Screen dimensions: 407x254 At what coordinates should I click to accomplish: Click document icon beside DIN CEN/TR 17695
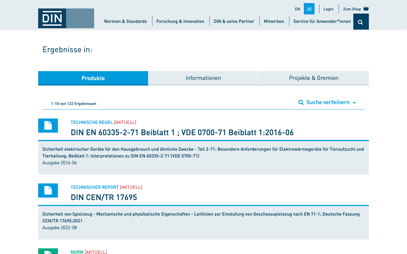click(48, 190)
